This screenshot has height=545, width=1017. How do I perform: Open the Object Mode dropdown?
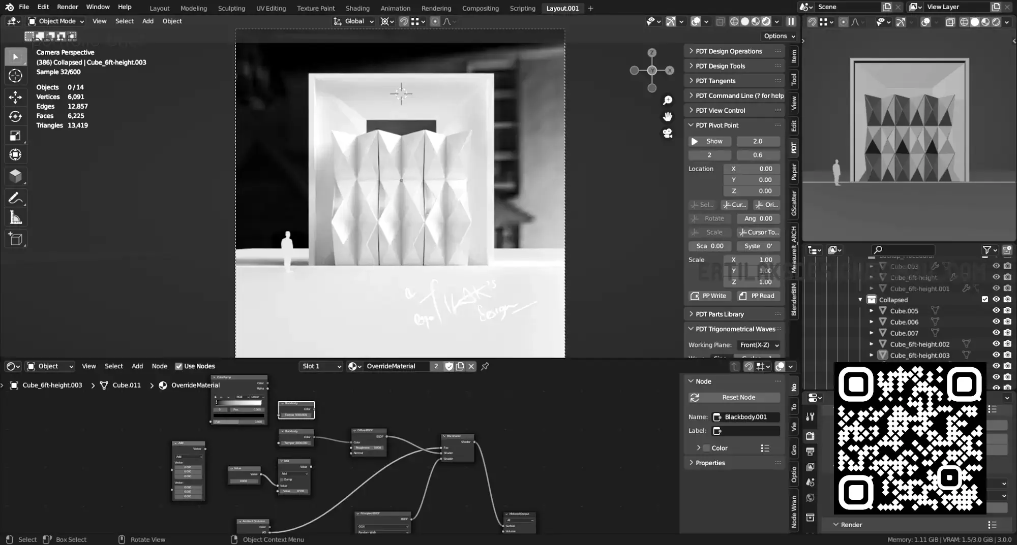click(56, 21)
